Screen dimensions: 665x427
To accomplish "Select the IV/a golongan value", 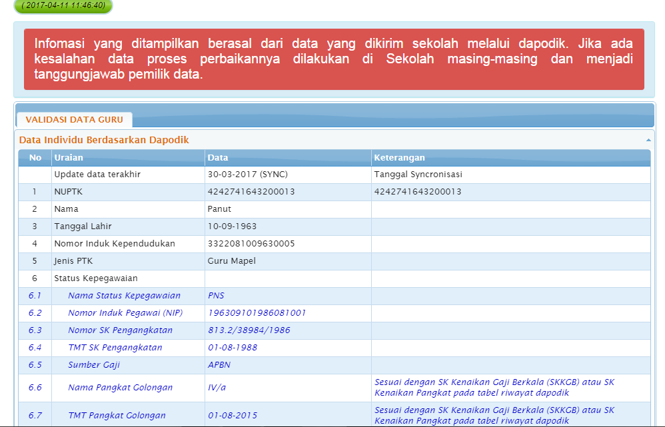I will click(217, 388).
